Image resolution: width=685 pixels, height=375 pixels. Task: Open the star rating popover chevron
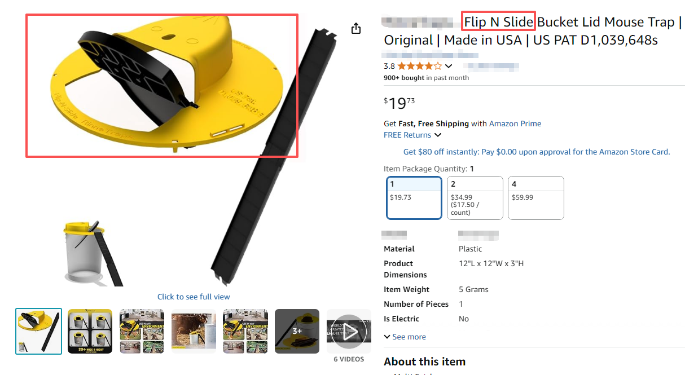[449, 67]
